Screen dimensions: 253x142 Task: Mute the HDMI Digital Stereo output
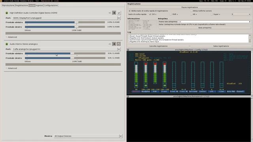tap(110, 13)
